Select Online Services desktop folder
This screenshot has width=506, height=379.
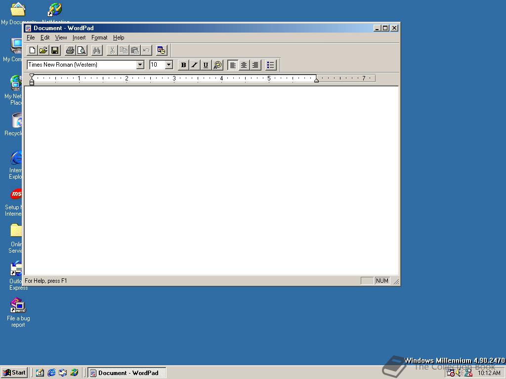[x=15, y=239]
